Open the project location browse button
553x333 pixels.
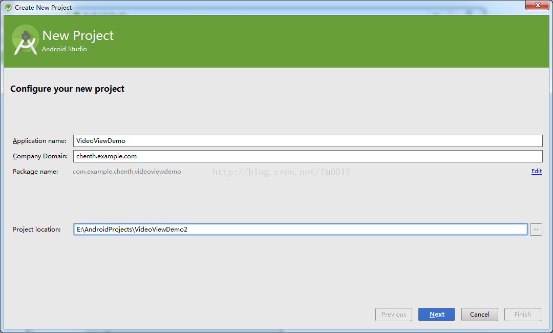536,230
